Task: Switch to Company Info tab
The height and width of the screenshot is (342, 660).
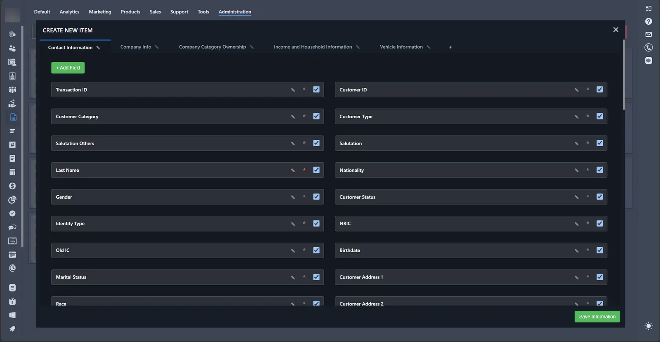Action: pyautogui.click(x=136, y=47)
